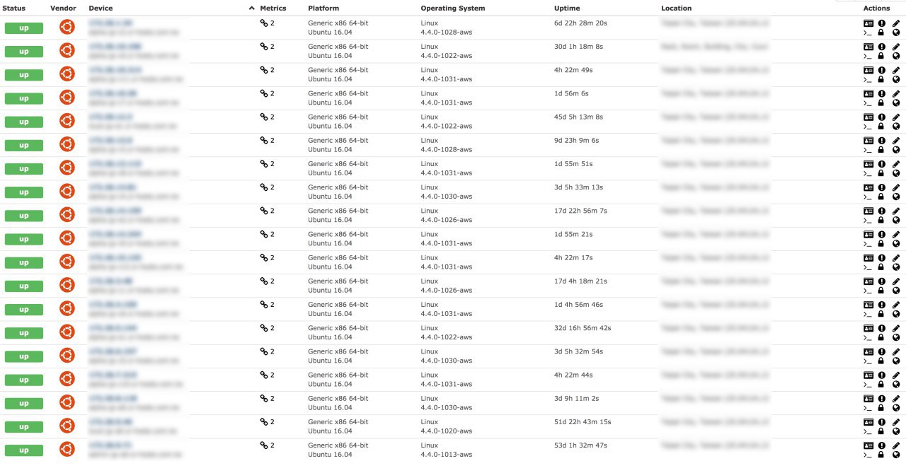This screenshot has height=473, width=906.
Task: Click alert exclamation icon for 30d 1h 18m 8s device
Action: point(882,46)
